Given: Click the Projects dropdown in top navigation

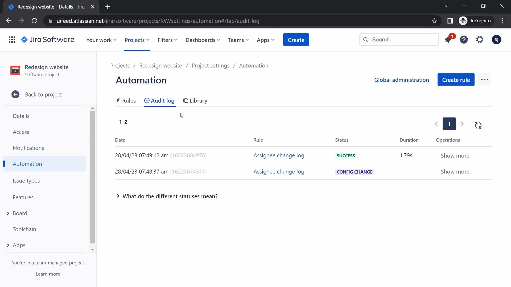Looking at the screenshot, I should click(137, 40).
